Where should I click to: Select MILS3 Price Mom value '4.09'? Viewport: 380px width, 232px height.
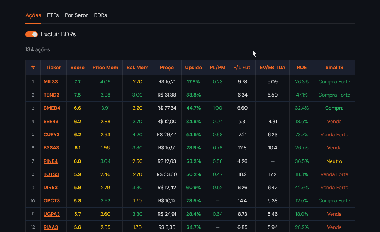[x=105, y=82]
